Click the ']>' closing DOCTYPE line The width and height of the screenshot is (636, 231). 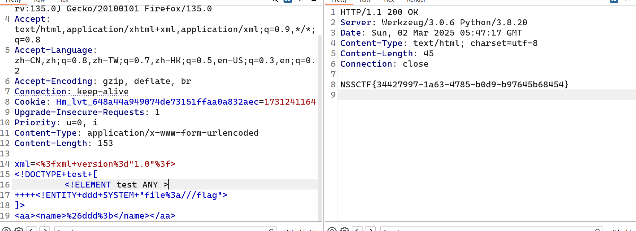[20, 205]
